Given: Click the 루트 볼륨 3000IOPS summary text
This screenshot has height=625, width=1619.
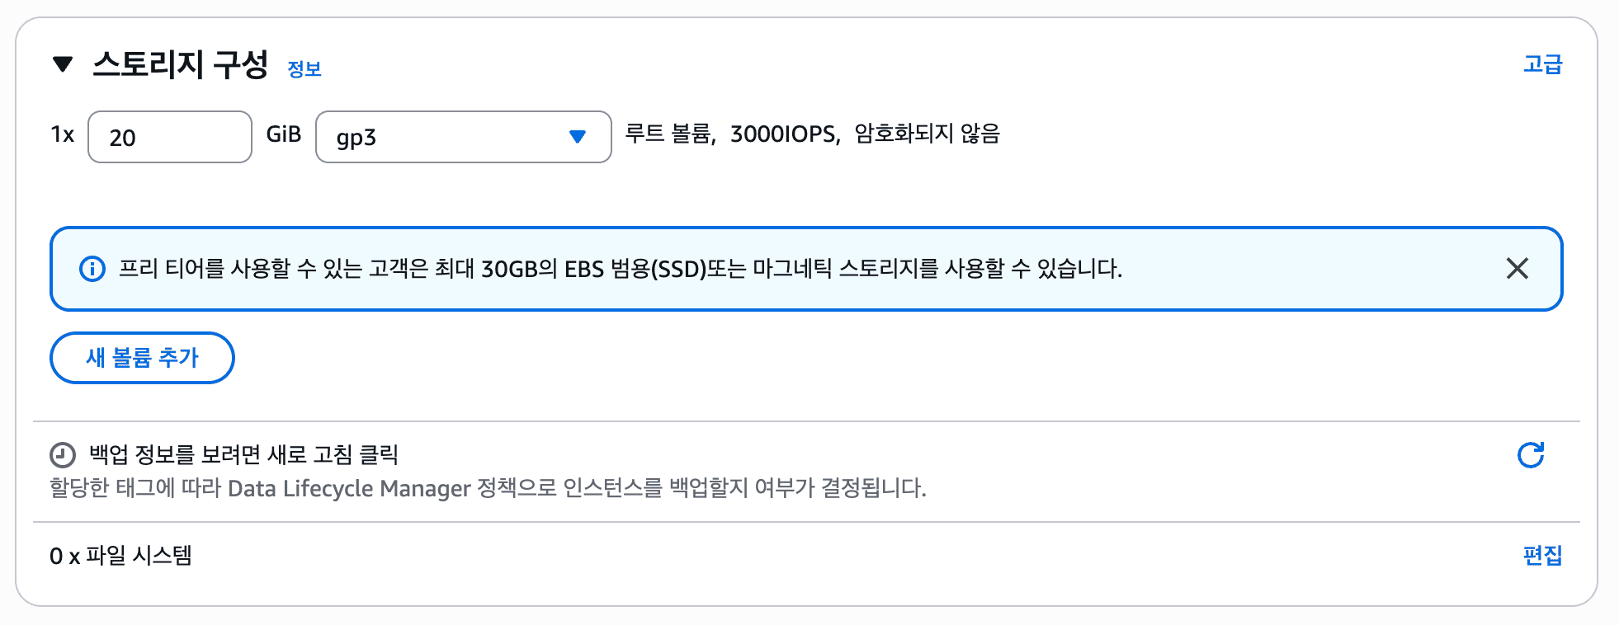Looking at the screenshot, I should coord(813,134).
